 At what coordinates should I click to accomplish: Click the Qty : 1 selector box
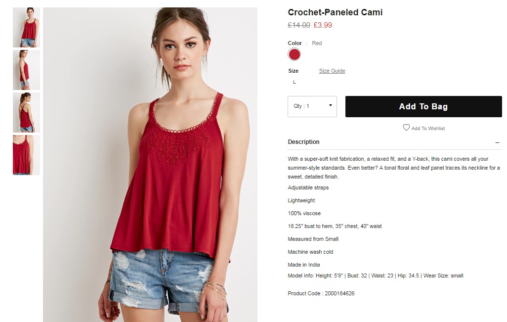pos(312,106)
